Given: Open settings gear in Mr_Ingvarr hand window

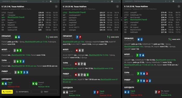Looking at the screenshot, I should 173,1.
